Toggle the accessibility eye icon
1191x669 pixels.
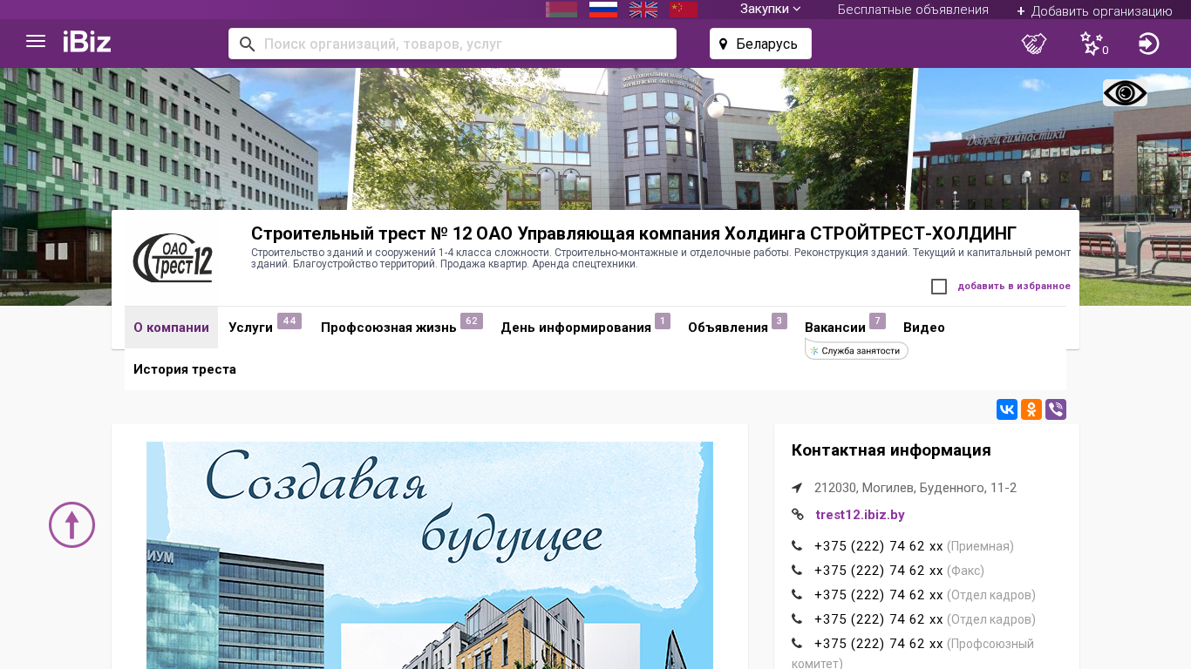coord(1125,93)
